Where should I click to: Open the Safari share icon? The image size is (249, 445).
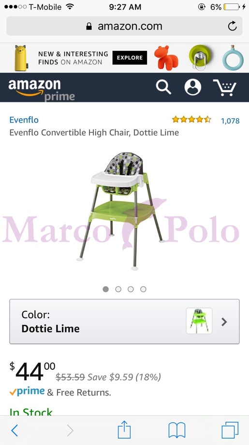[124, 429]
